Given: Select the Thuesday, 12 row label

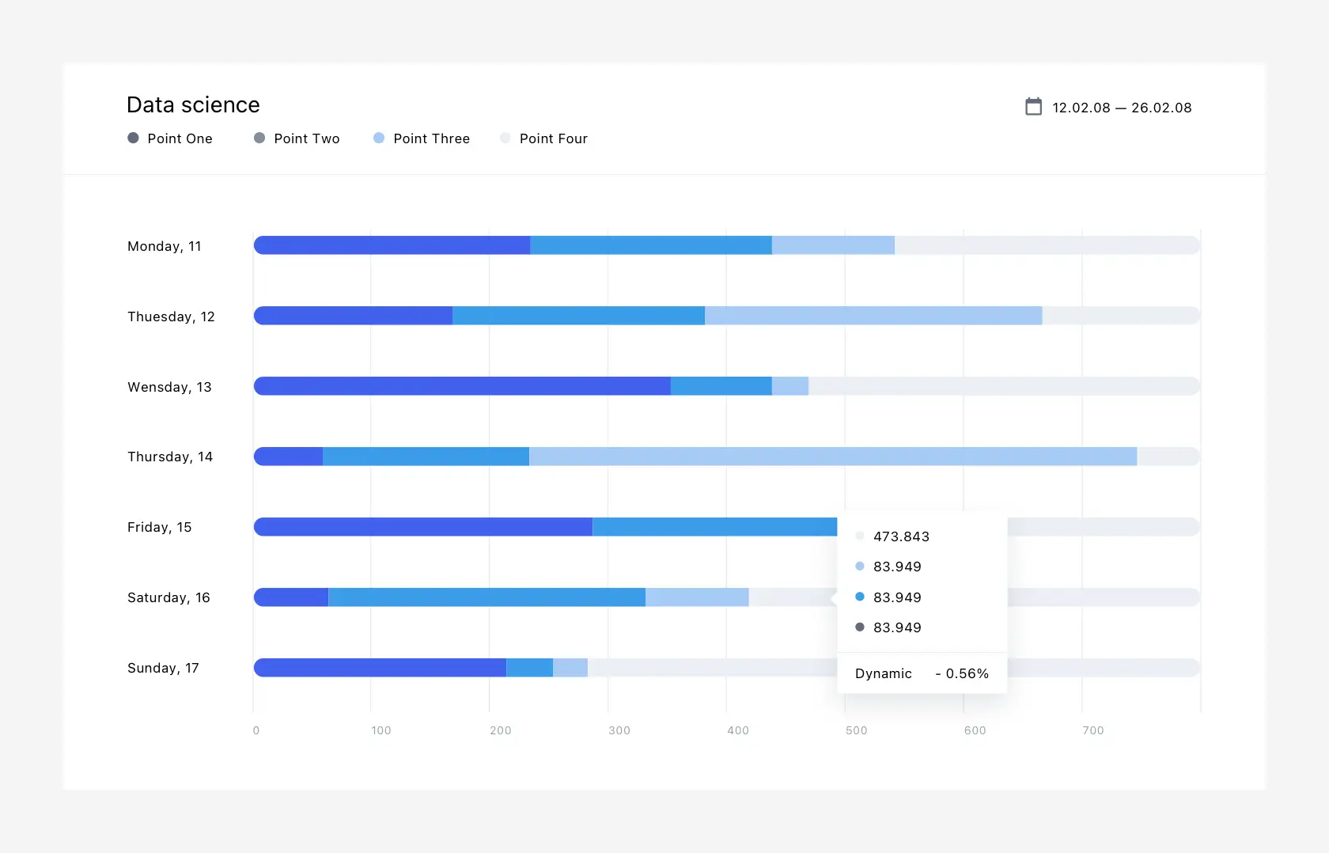Looking at the screenshot, I should click(171, 317).
